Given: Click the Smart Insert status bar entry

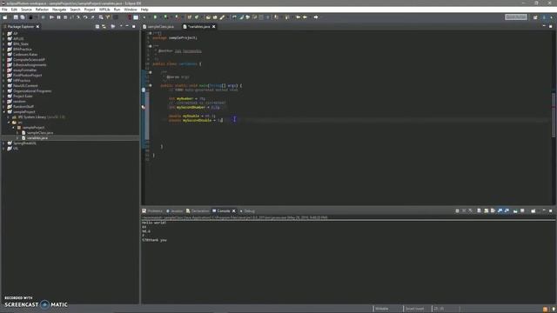Looking at the screenshot, I should pyautogui.click(x=414, y=309).
